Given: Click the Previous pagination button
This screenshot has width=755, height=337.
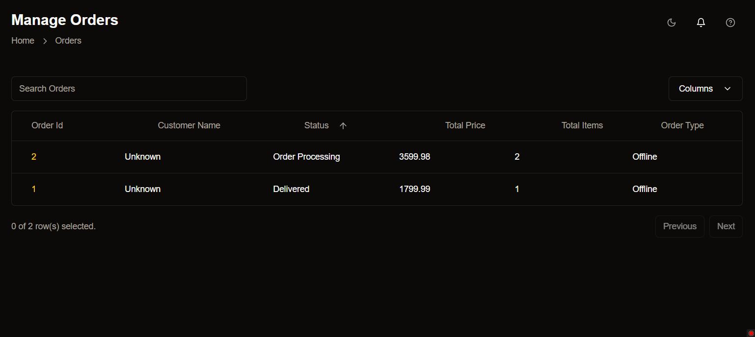Looking at the screenshot, I should tap(680, 226).
